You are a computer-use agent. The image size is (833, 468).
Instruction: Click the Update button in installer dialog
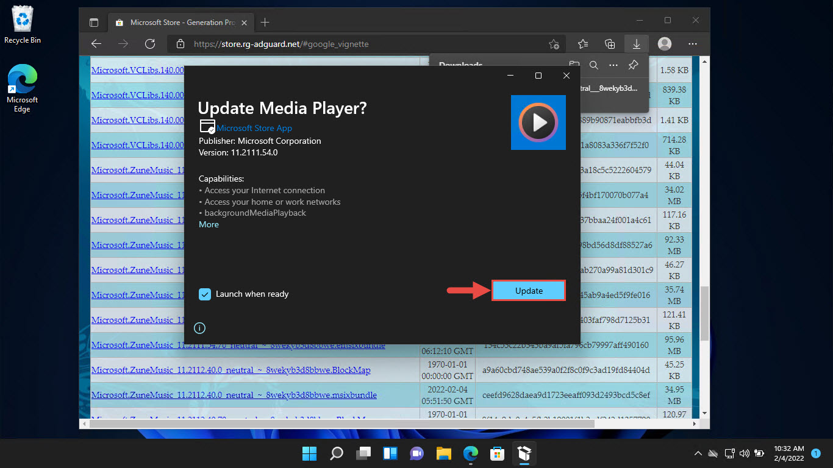click(x=529, y=291)
